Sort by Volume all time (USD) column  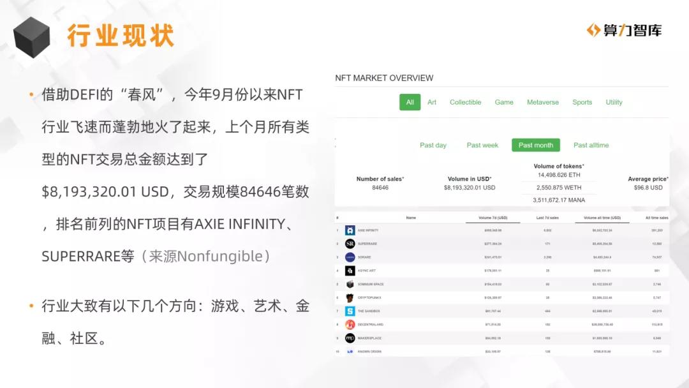[601, 217]
